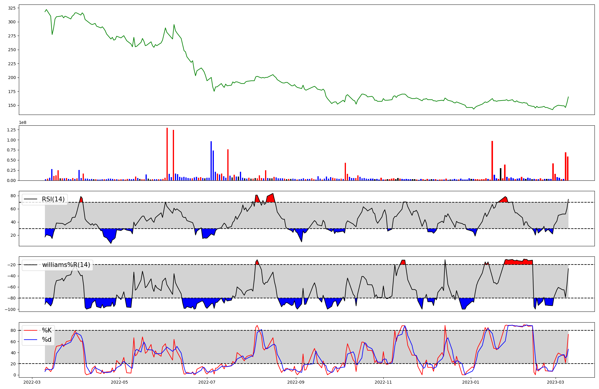599x389 pixels.
Task: Select the 2022-07 date tick label
Action: coord(207,382)
